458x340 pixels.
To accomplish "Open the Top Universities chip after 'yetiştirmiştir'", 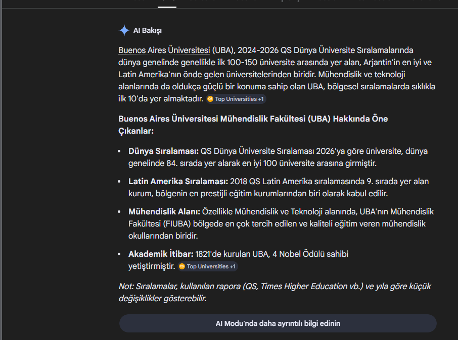I will click(x=208, y=266).
